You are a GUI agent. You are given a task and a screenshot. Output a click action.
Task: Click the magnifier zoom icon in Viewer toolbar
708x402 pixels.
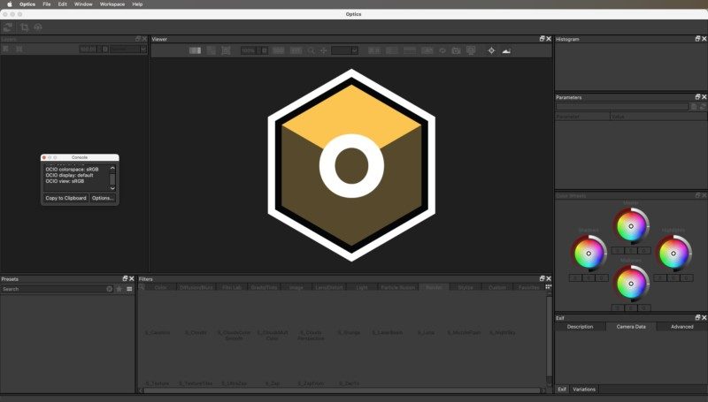(x=312, y=50)
